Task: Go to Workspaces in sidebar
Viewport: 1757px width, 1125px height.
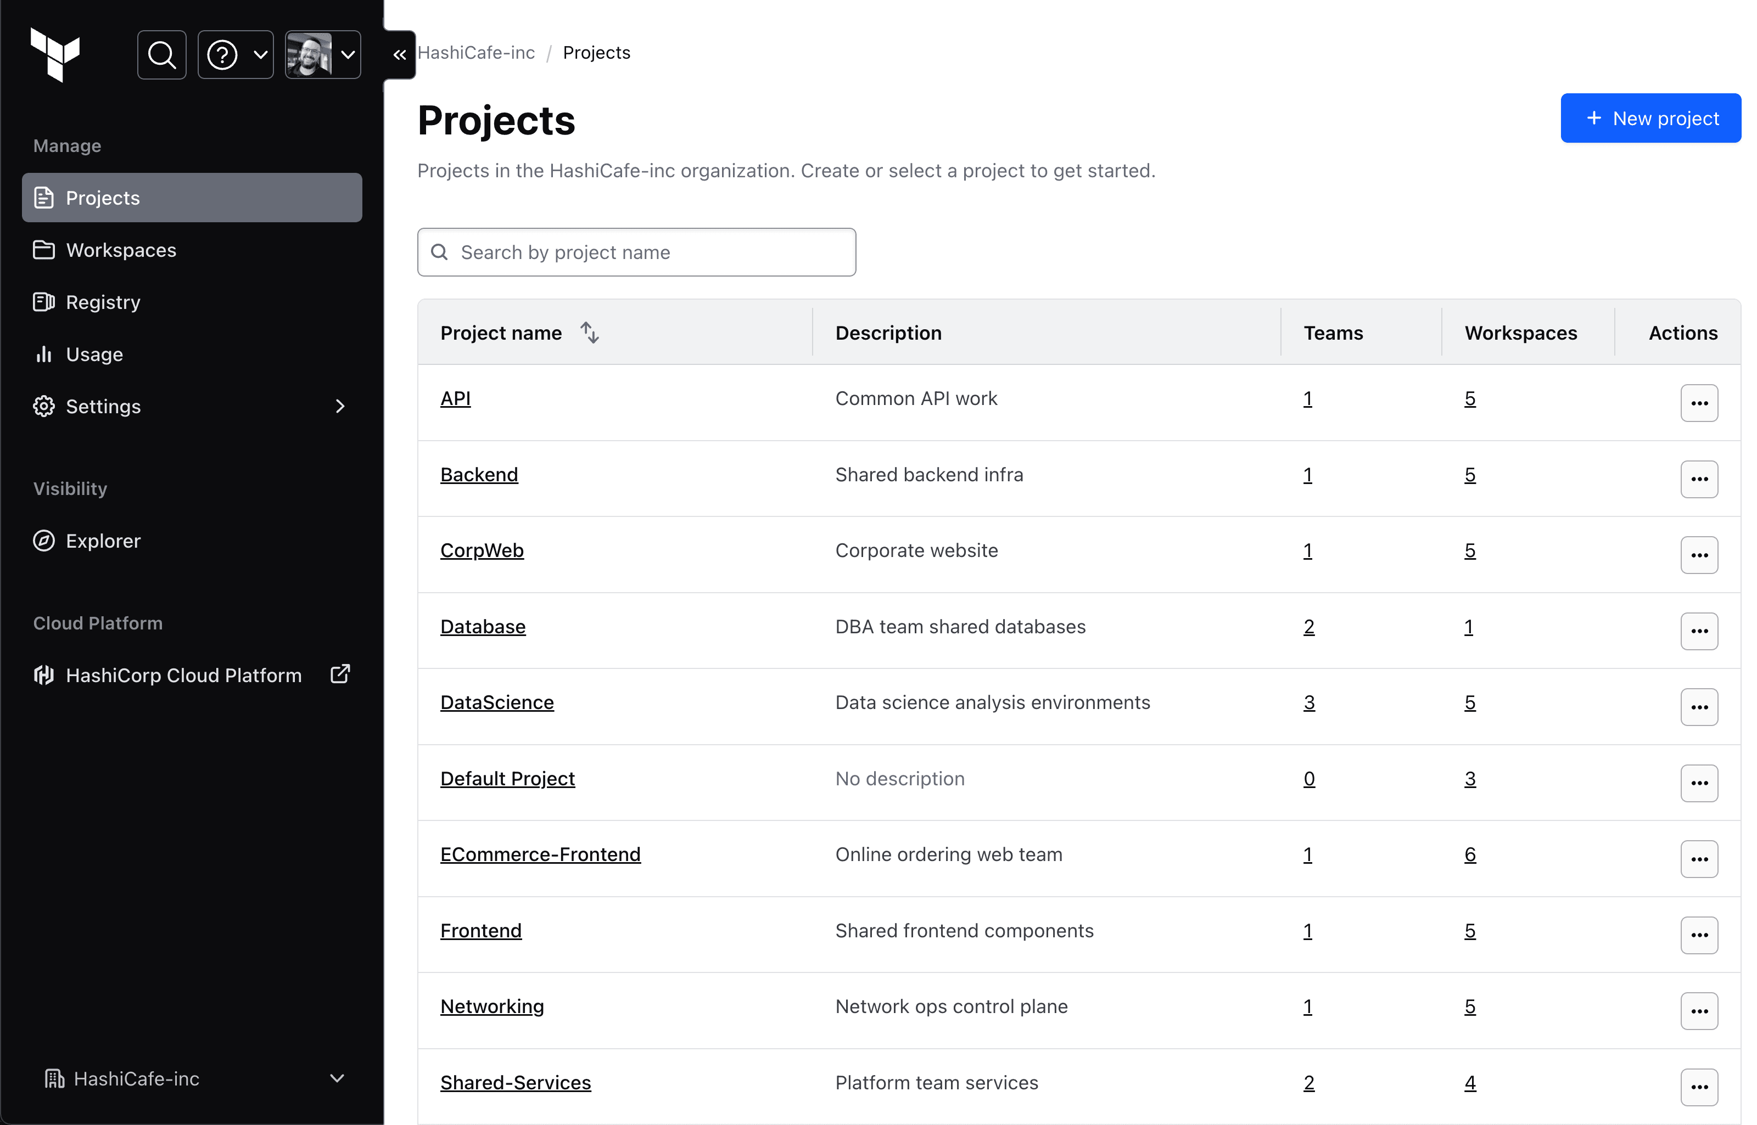Action: (x=121, y=250)
